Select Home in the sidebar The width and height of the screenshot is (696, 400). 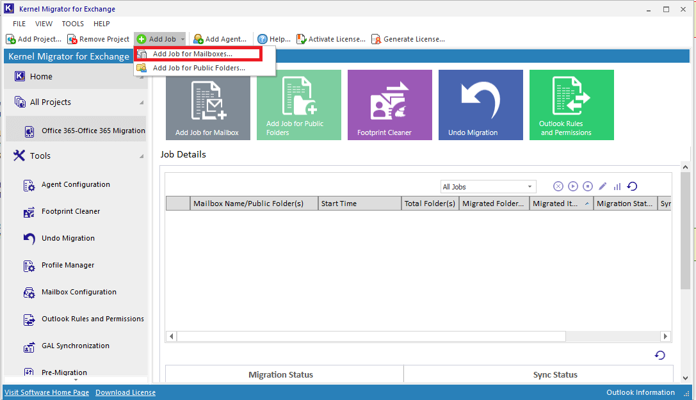tap(76, 77)
